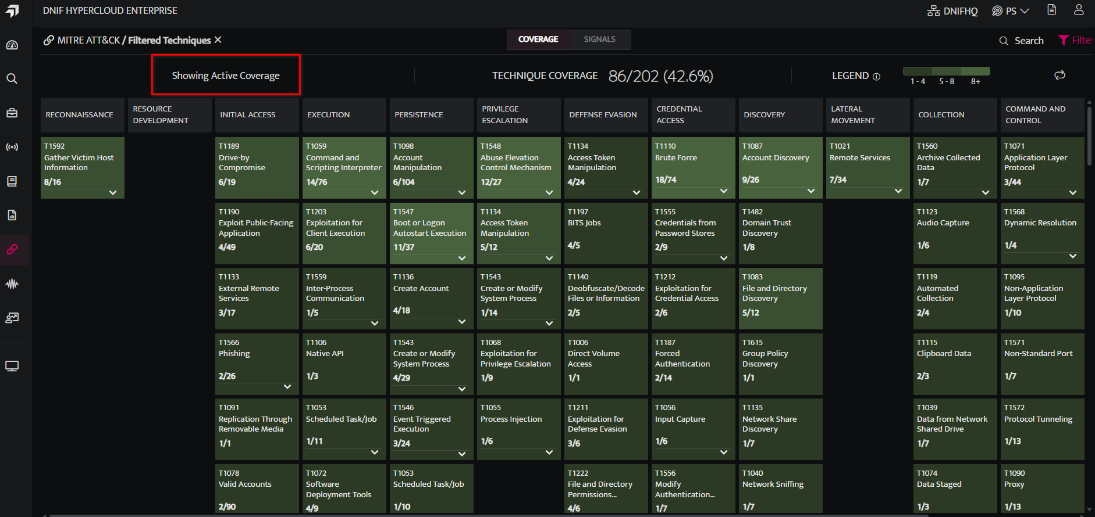
Task: Open the user screen icon in sidebar
Action: coord(12,318)
